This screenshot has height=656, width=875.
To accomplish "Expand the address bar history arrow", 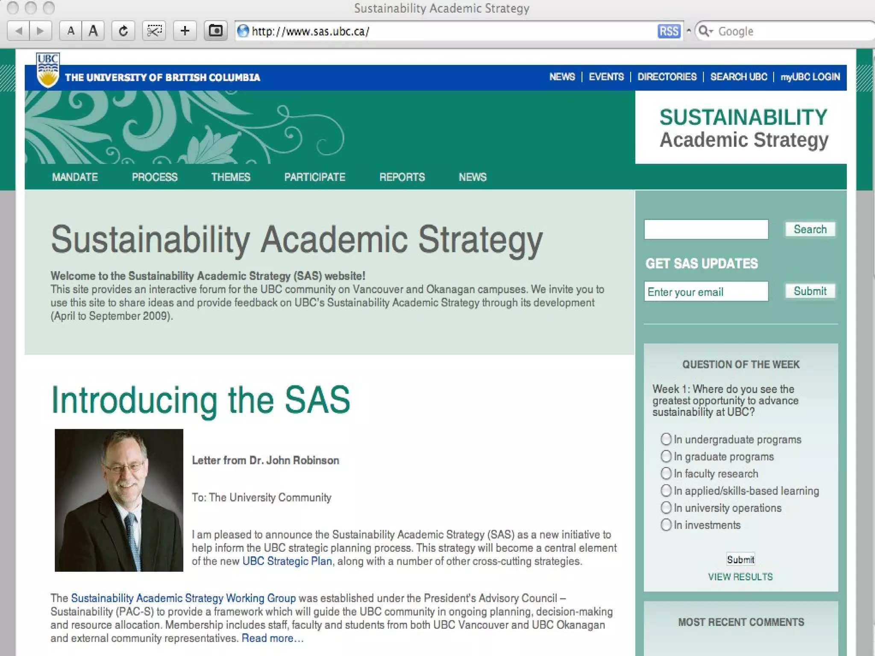I will coord(689,31).
